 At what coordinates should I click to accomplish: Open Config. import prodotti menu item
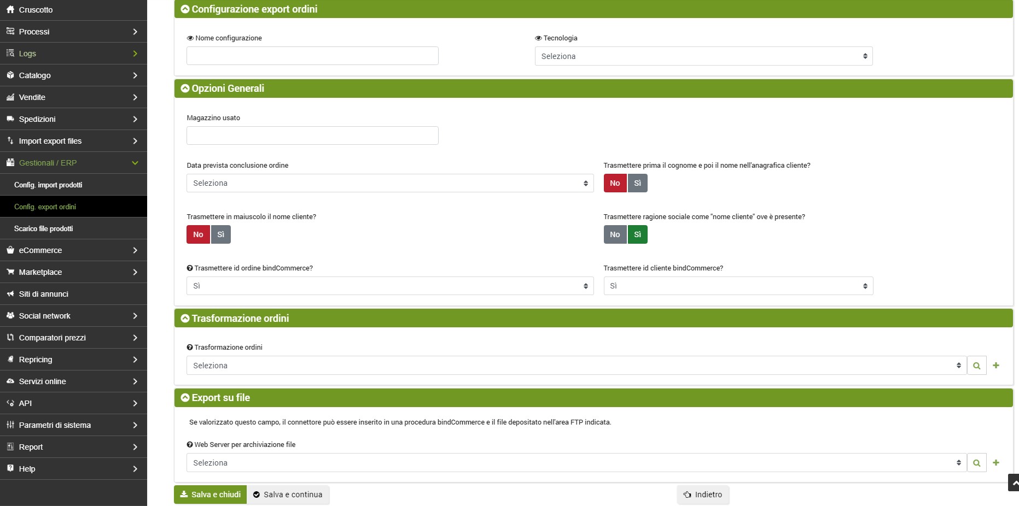48,185
